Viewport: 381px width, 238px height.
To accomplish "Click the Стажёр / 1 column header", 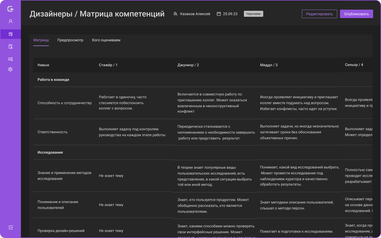I will pyautogui.click(x=108, y=65).
